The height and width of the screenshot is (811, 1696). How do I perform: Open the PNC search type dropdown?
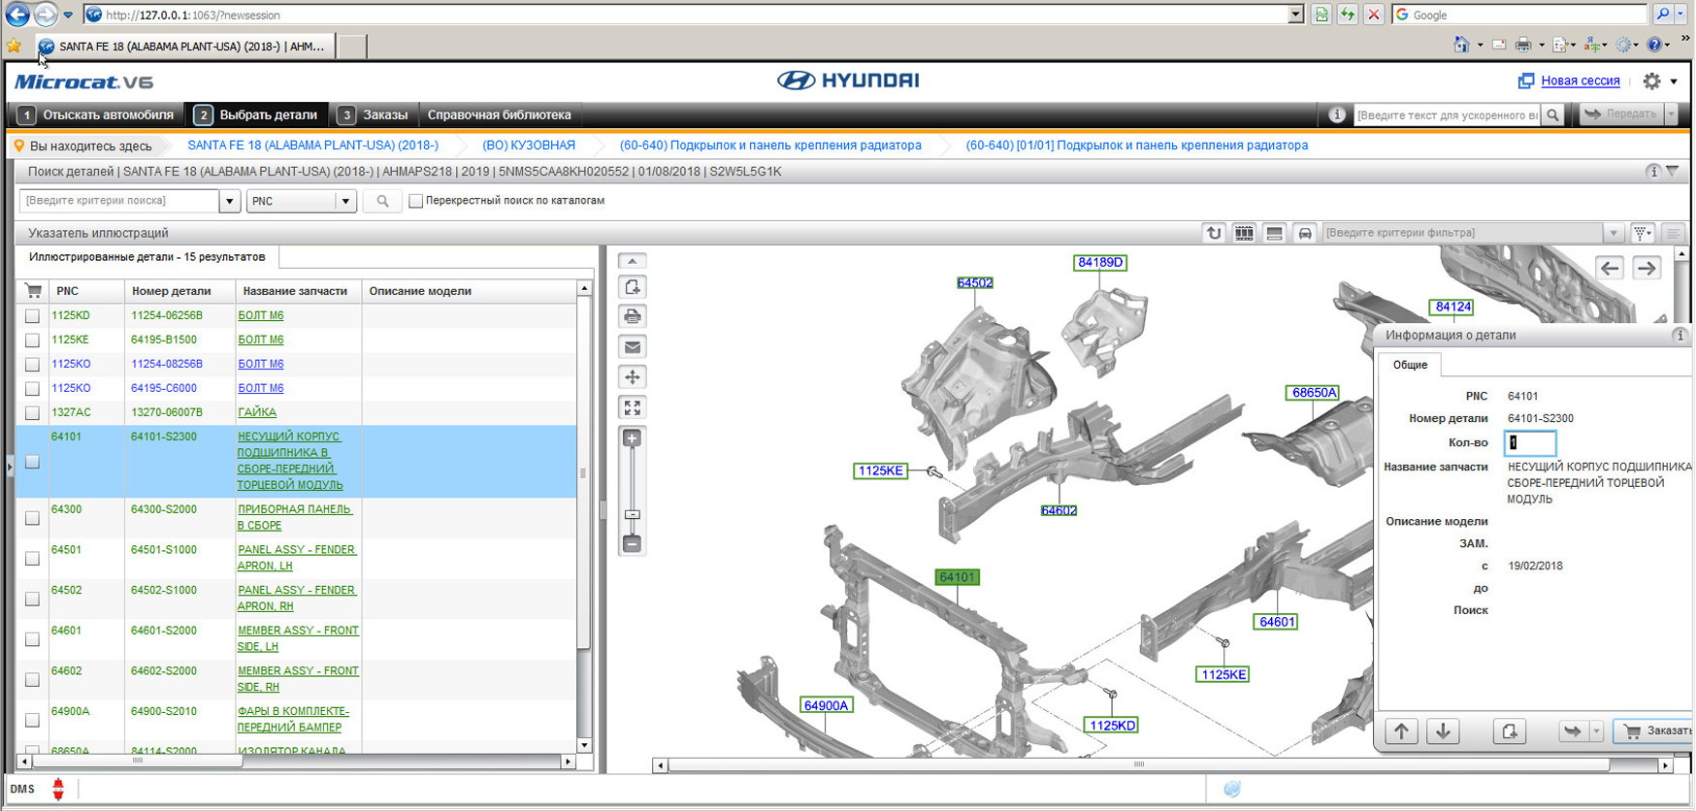click(344, 201)
